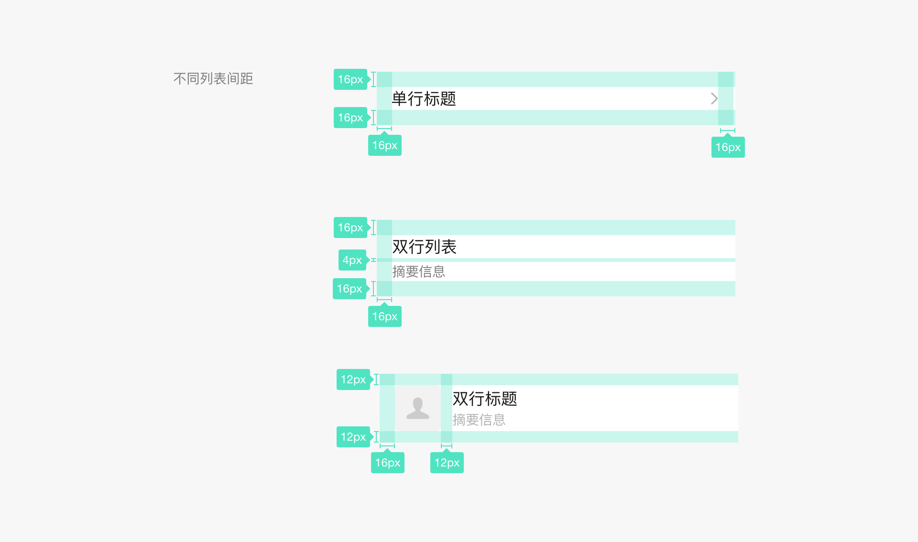Click the chevron arrow in the 单行标题 row
This screenshot has width=918, height=542.
(714, 99)
